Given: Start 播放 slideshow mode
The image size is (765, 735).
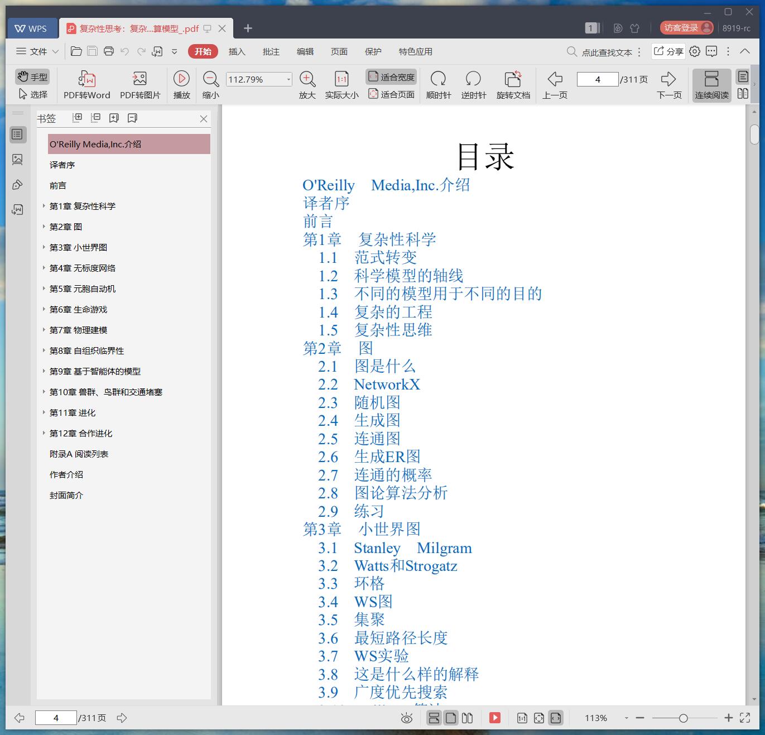Looking at the screenshot, I should [x=181, y=85].
